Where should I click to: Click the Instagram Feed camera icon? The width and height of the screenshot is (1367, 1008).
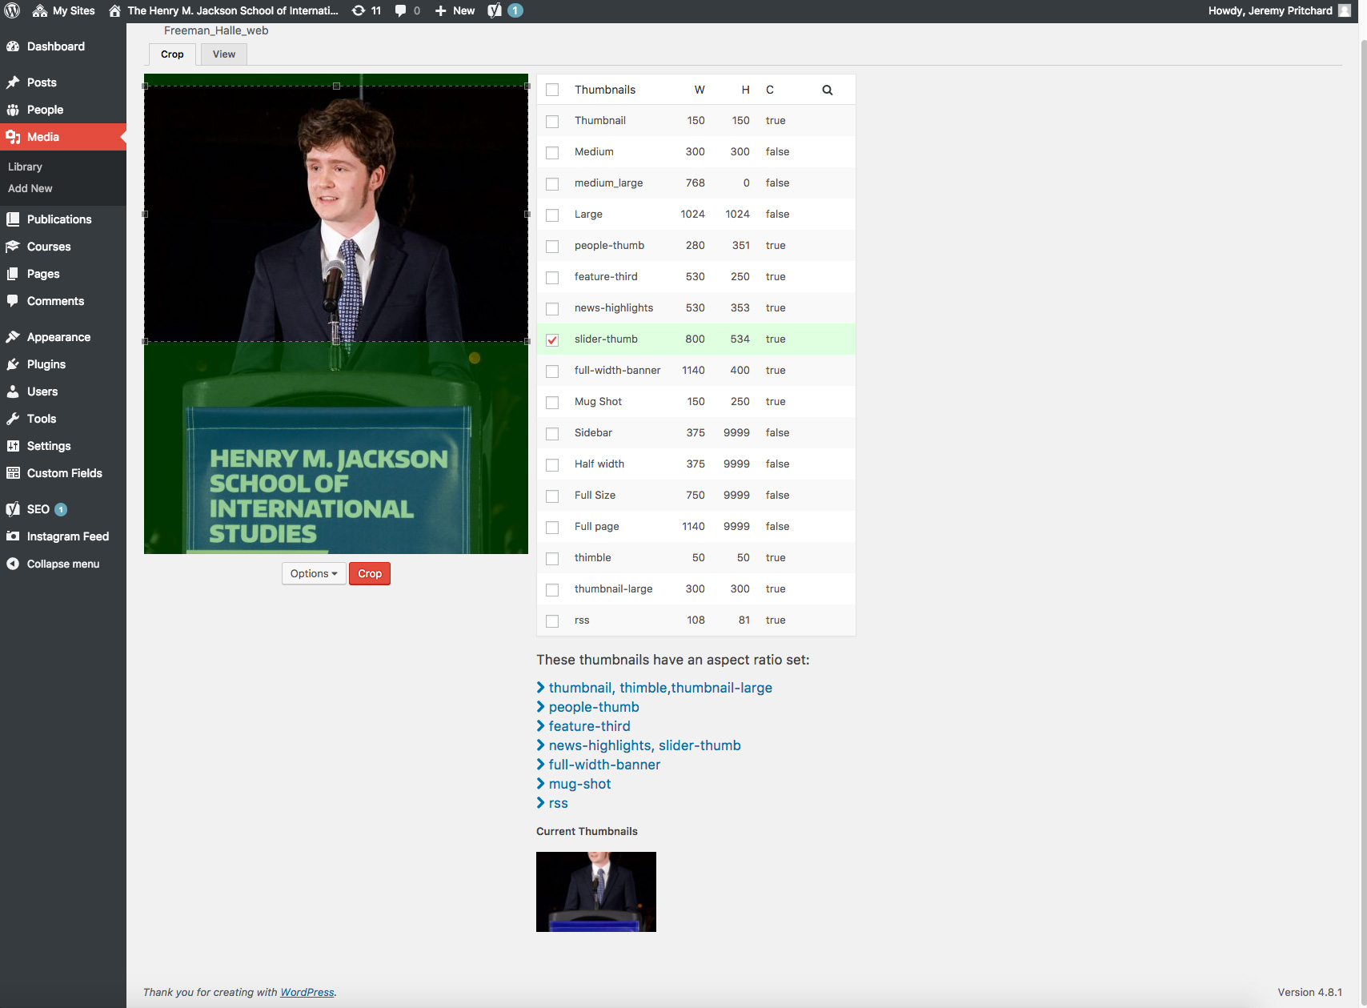pos(13,536)
